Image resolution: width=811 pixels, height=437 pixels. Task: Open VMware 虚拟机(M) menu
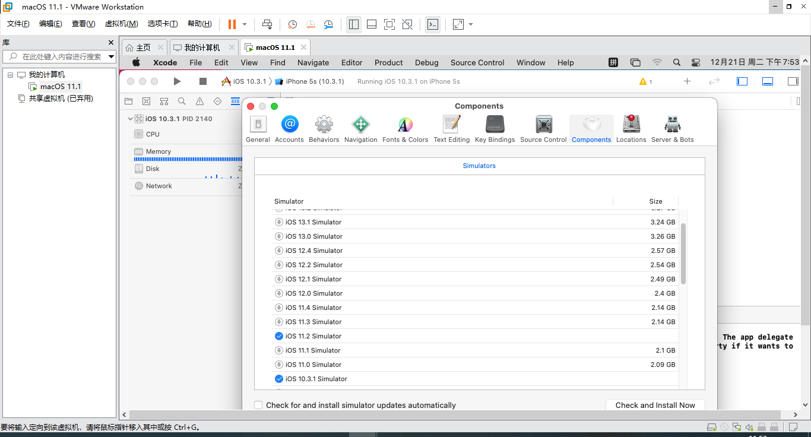point(121,24)
